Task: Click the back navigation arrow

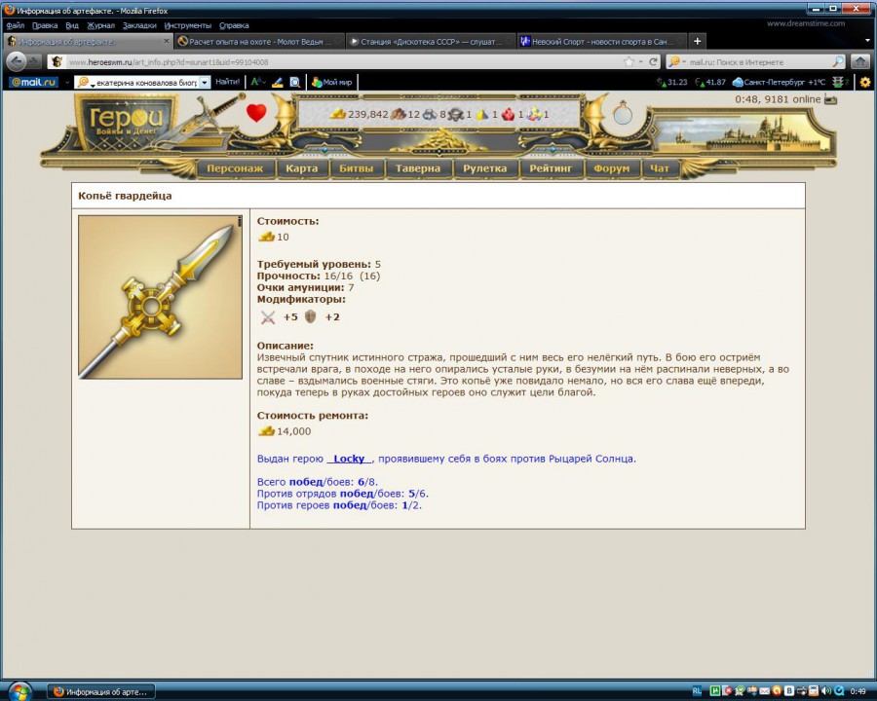Action: click(17, 61)
